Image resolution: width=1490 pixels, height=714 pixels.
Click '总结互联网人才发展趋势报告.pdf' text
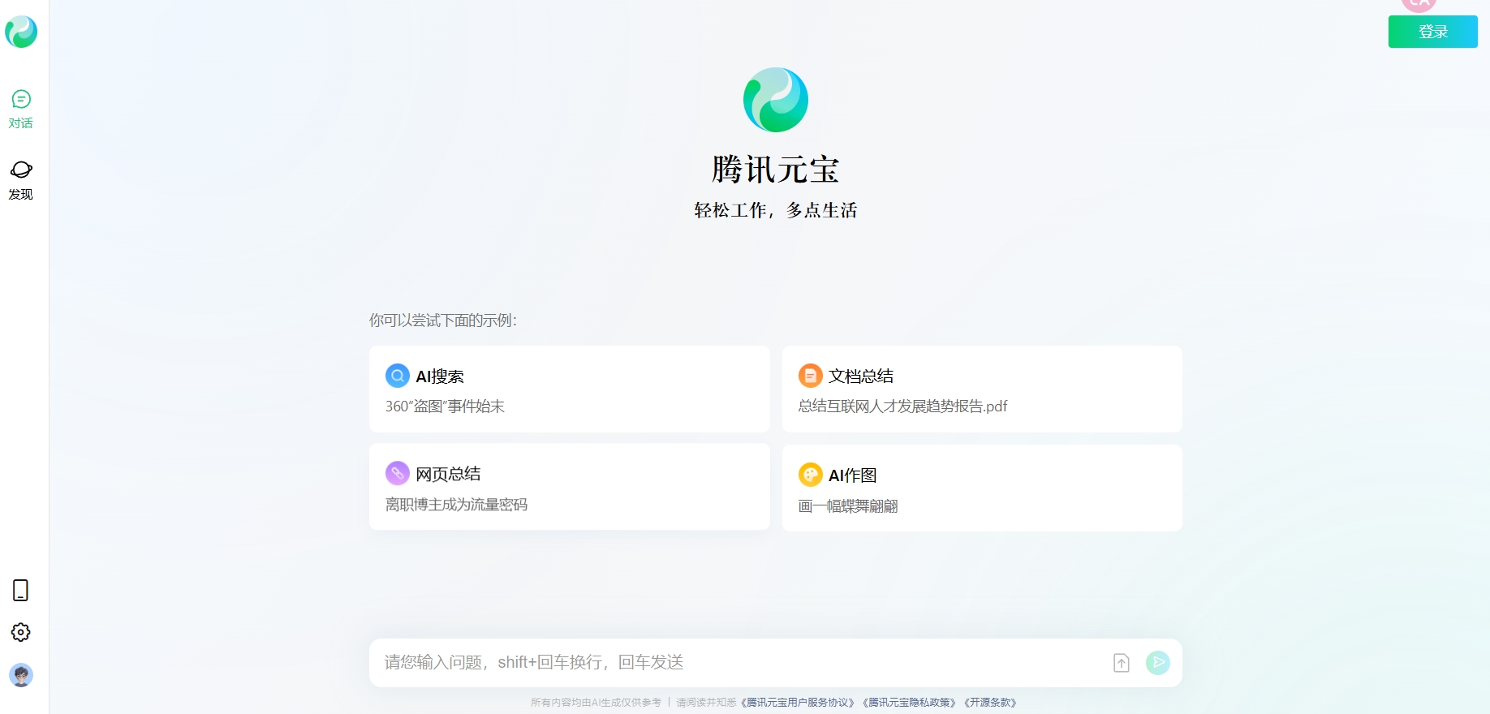point(903,406)
